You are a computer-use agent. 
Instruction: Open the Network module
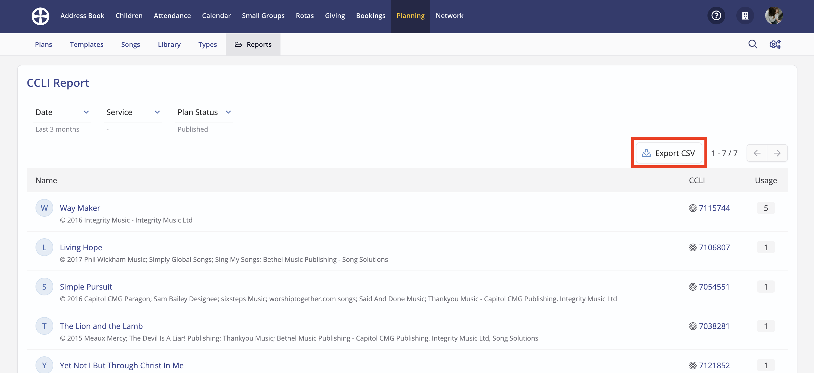(x=449, y=16)
